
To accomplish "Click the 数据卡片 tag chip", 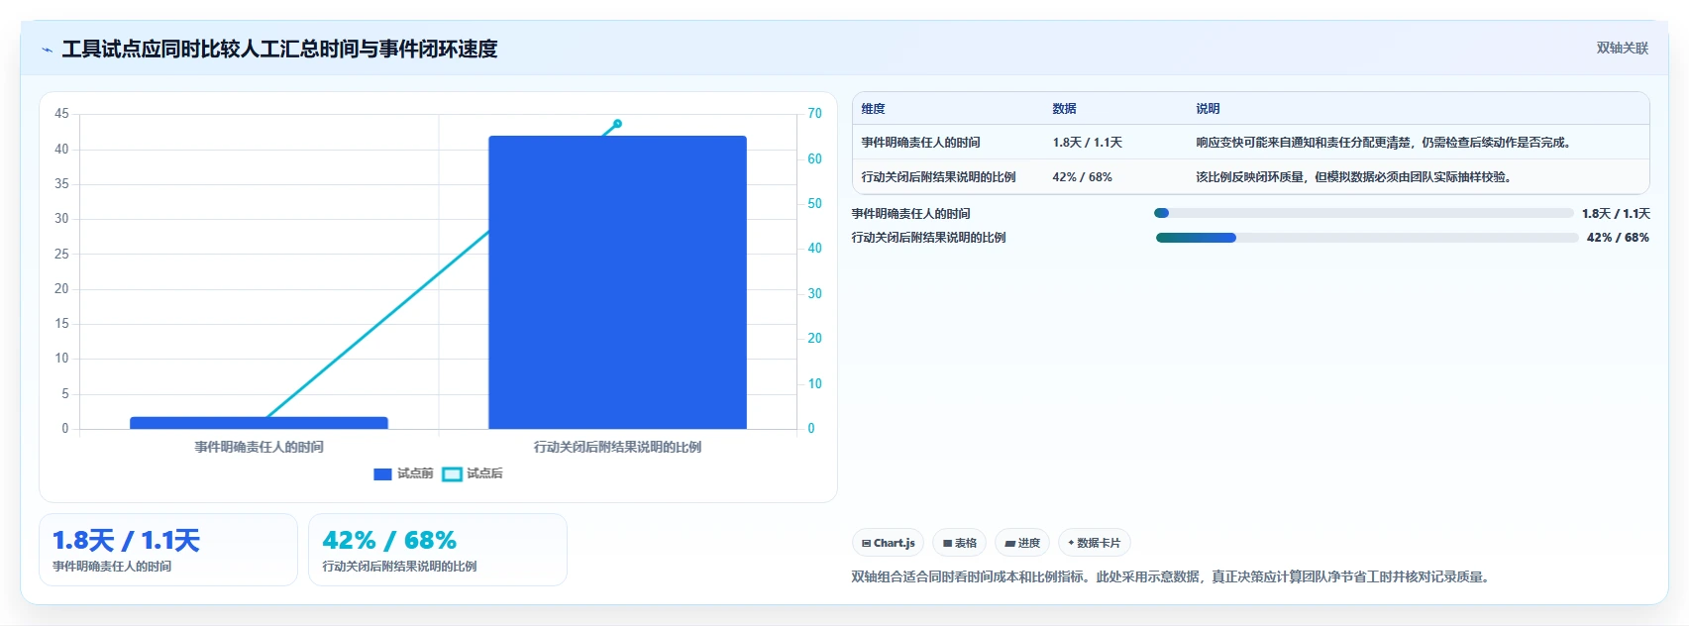I will [1095, 543].
